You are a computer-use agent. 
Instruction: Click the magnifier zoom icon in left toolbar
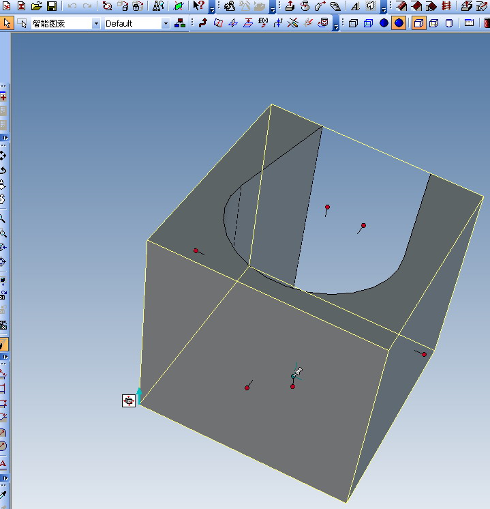pyautogui.click(x=3, y=219)
